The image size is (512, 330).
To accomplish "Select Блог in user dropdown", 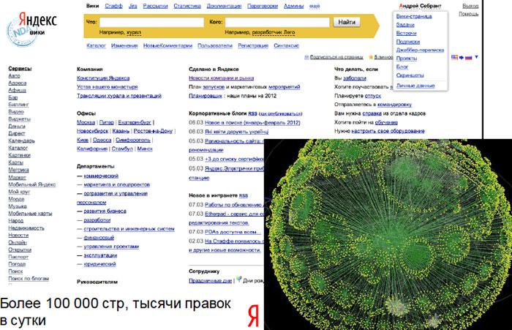I will click(x=402, y=67).
